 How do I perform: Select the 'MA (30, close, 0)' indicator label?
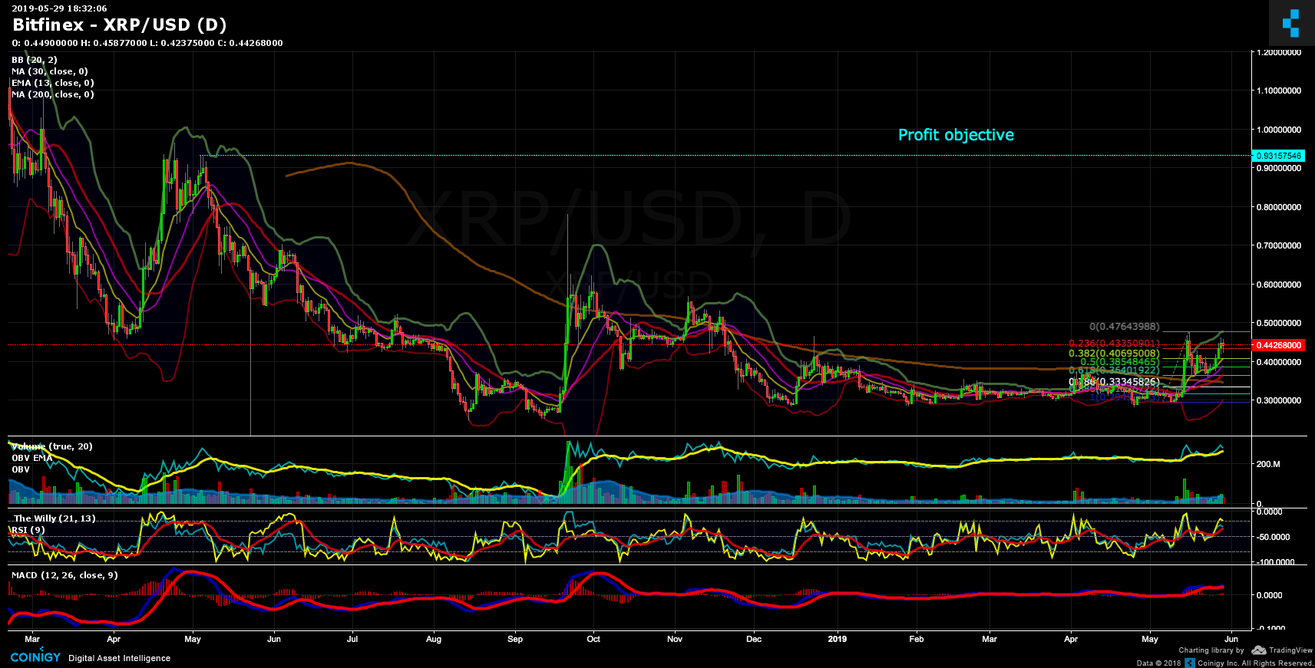pyautogui.click(x=50, y=71)
